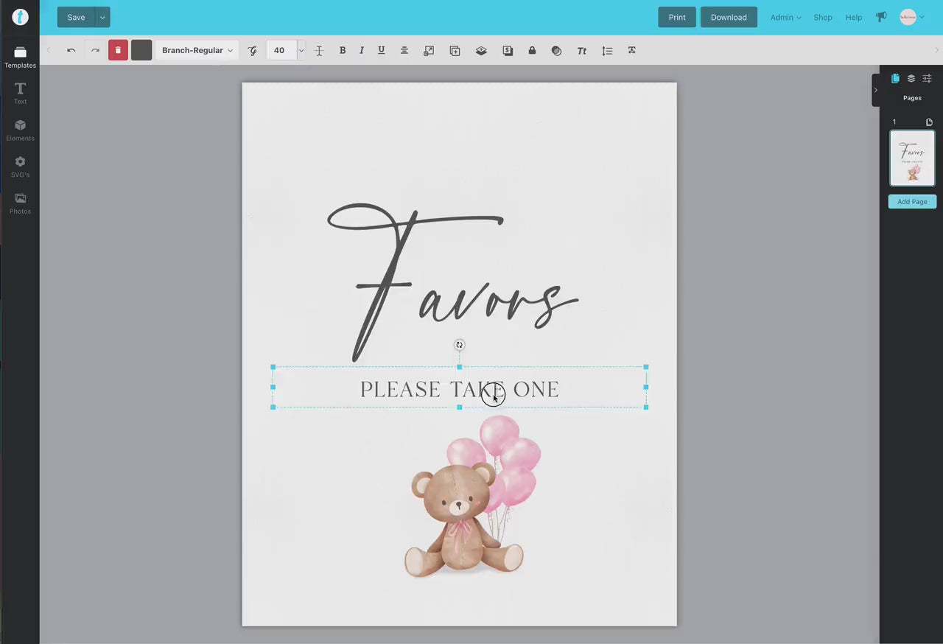This screenshot has width=943, height=644.
Task: Open the Shop link
Action: [823, 17]
